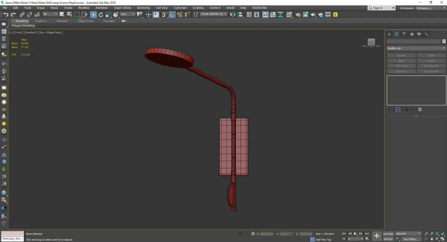Toggle Auto Key mode

[388, 234]
